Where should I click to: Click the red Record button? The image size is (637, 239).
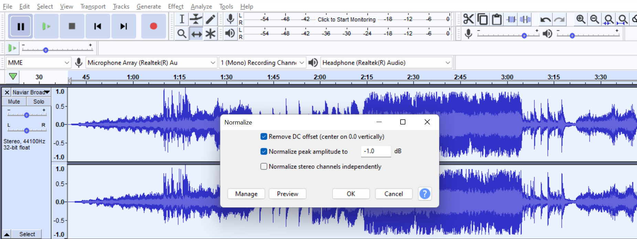coord(153,26)
